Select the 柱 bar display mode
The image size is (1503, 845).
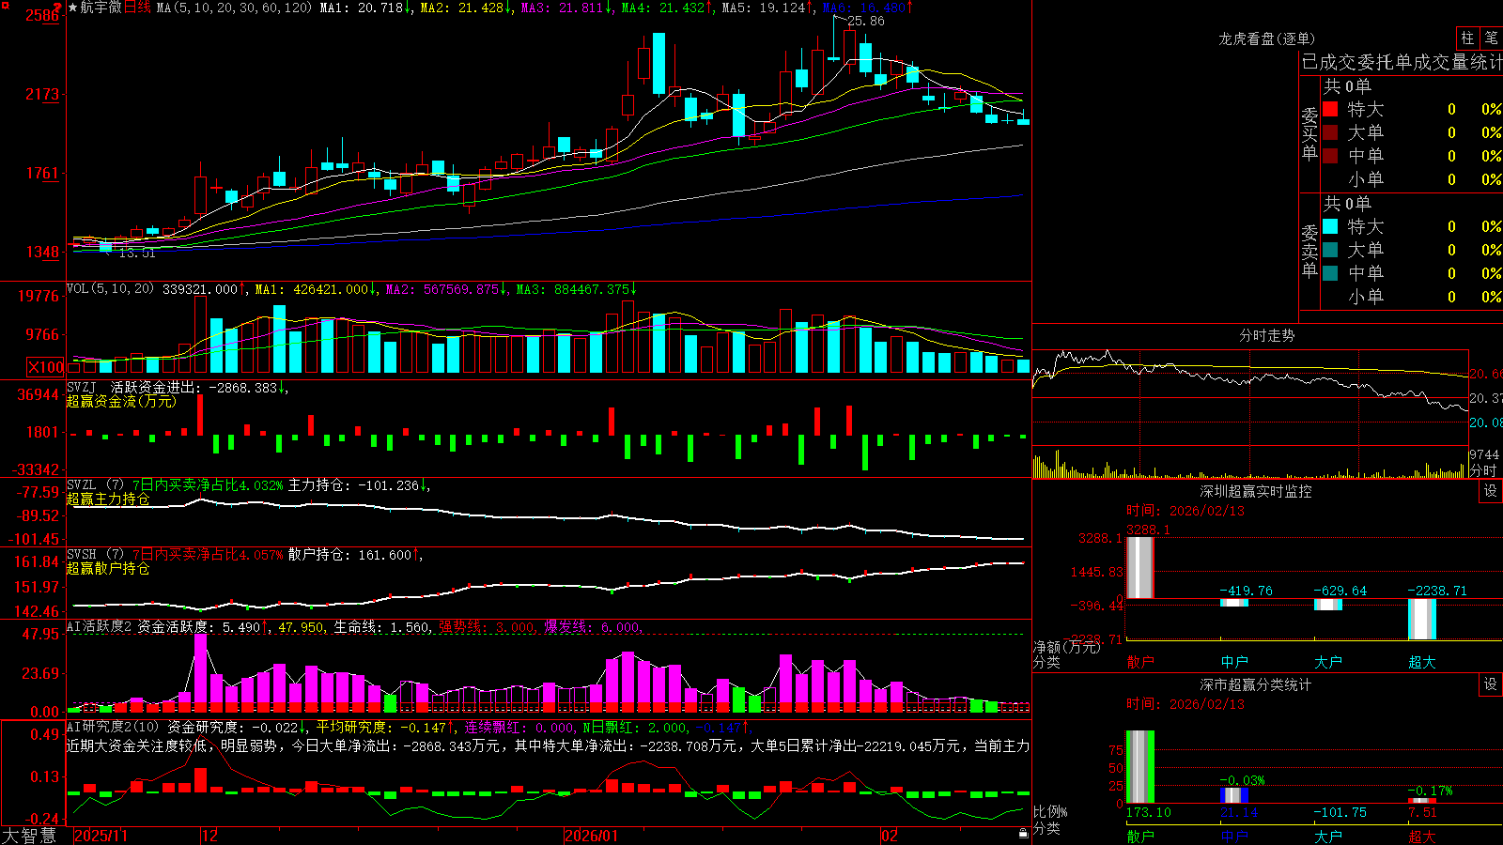pos(1467,38)
